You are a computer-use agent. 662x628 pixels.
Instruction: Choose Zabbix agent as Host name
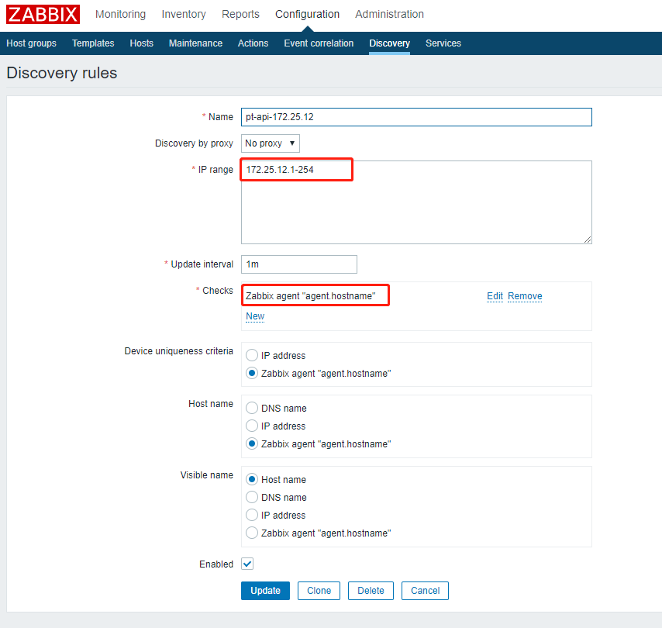coord(252,443)
